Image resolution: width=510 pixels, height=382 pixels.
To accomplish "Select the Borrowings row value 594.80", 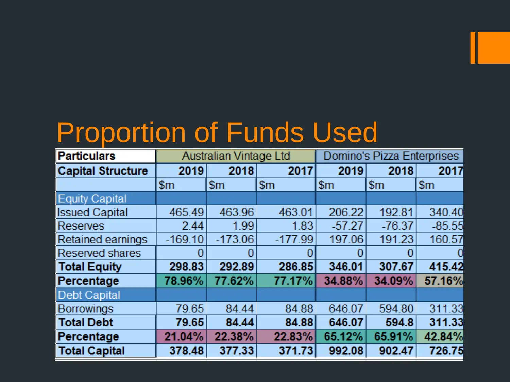I will (x=396, y=309).
